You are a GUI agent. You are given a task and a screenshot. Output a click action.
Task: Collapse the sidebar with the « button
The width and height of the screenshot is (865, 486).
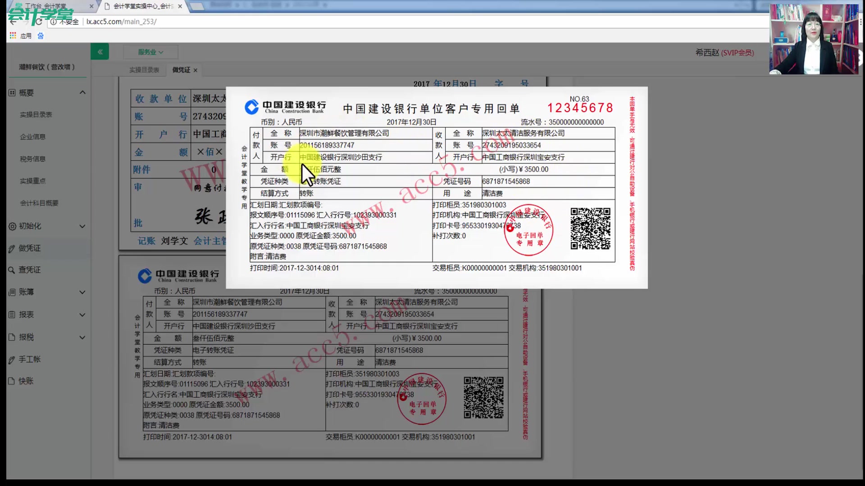pos(100,51)
